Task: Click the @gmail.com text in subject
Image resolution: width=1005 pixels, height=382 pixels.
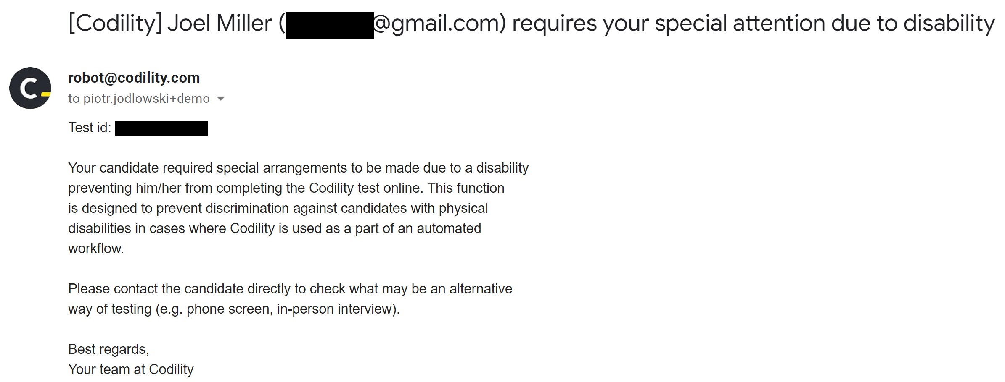Action: coord(440,24)
